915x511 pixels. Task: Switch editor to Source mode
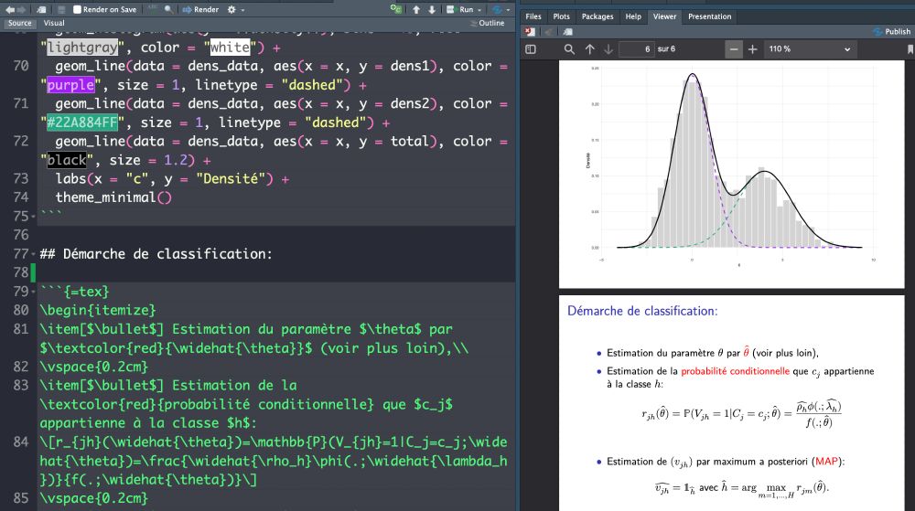coord(20,23)
